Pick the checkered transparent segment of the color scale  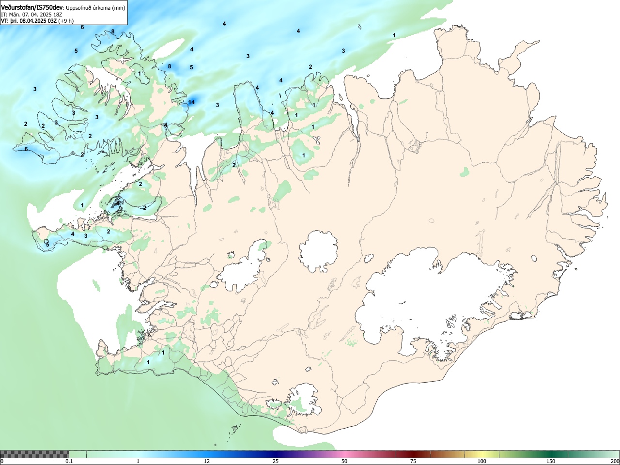(34, 454)
